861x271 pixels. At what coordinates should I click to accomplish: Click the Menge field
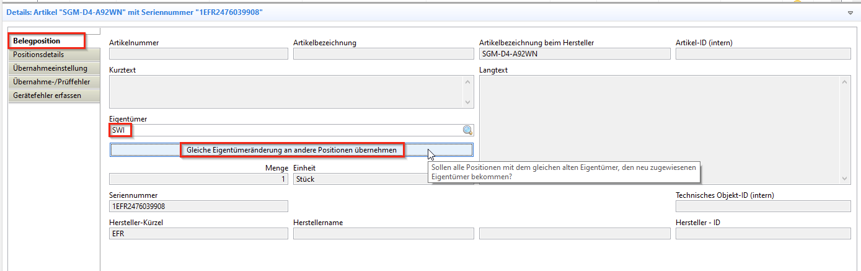(x=198, y=179)
